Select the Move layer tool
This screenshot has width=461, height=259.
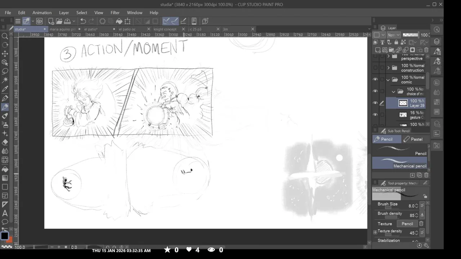click(5, 54)
